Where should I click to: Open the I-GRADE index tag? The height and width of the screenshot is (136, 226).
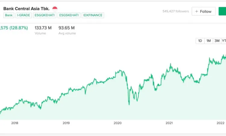point(24,15)
